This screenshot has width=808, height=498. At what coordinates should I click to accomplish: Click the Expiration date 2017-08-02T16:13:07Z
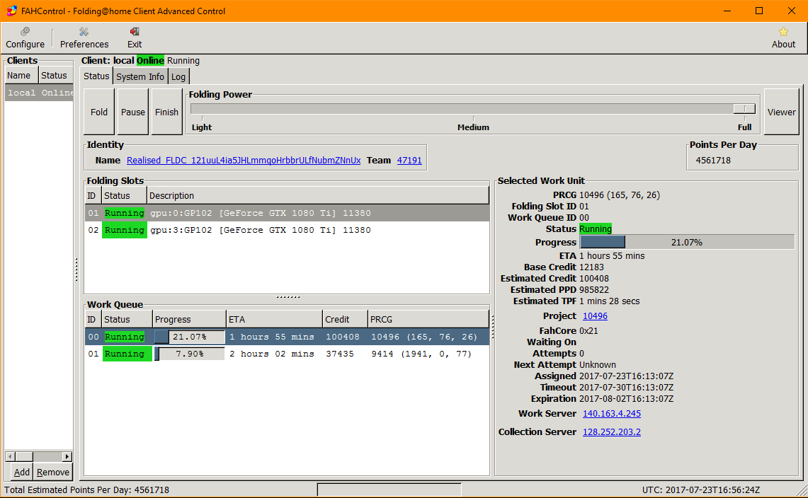pos(626,398)
